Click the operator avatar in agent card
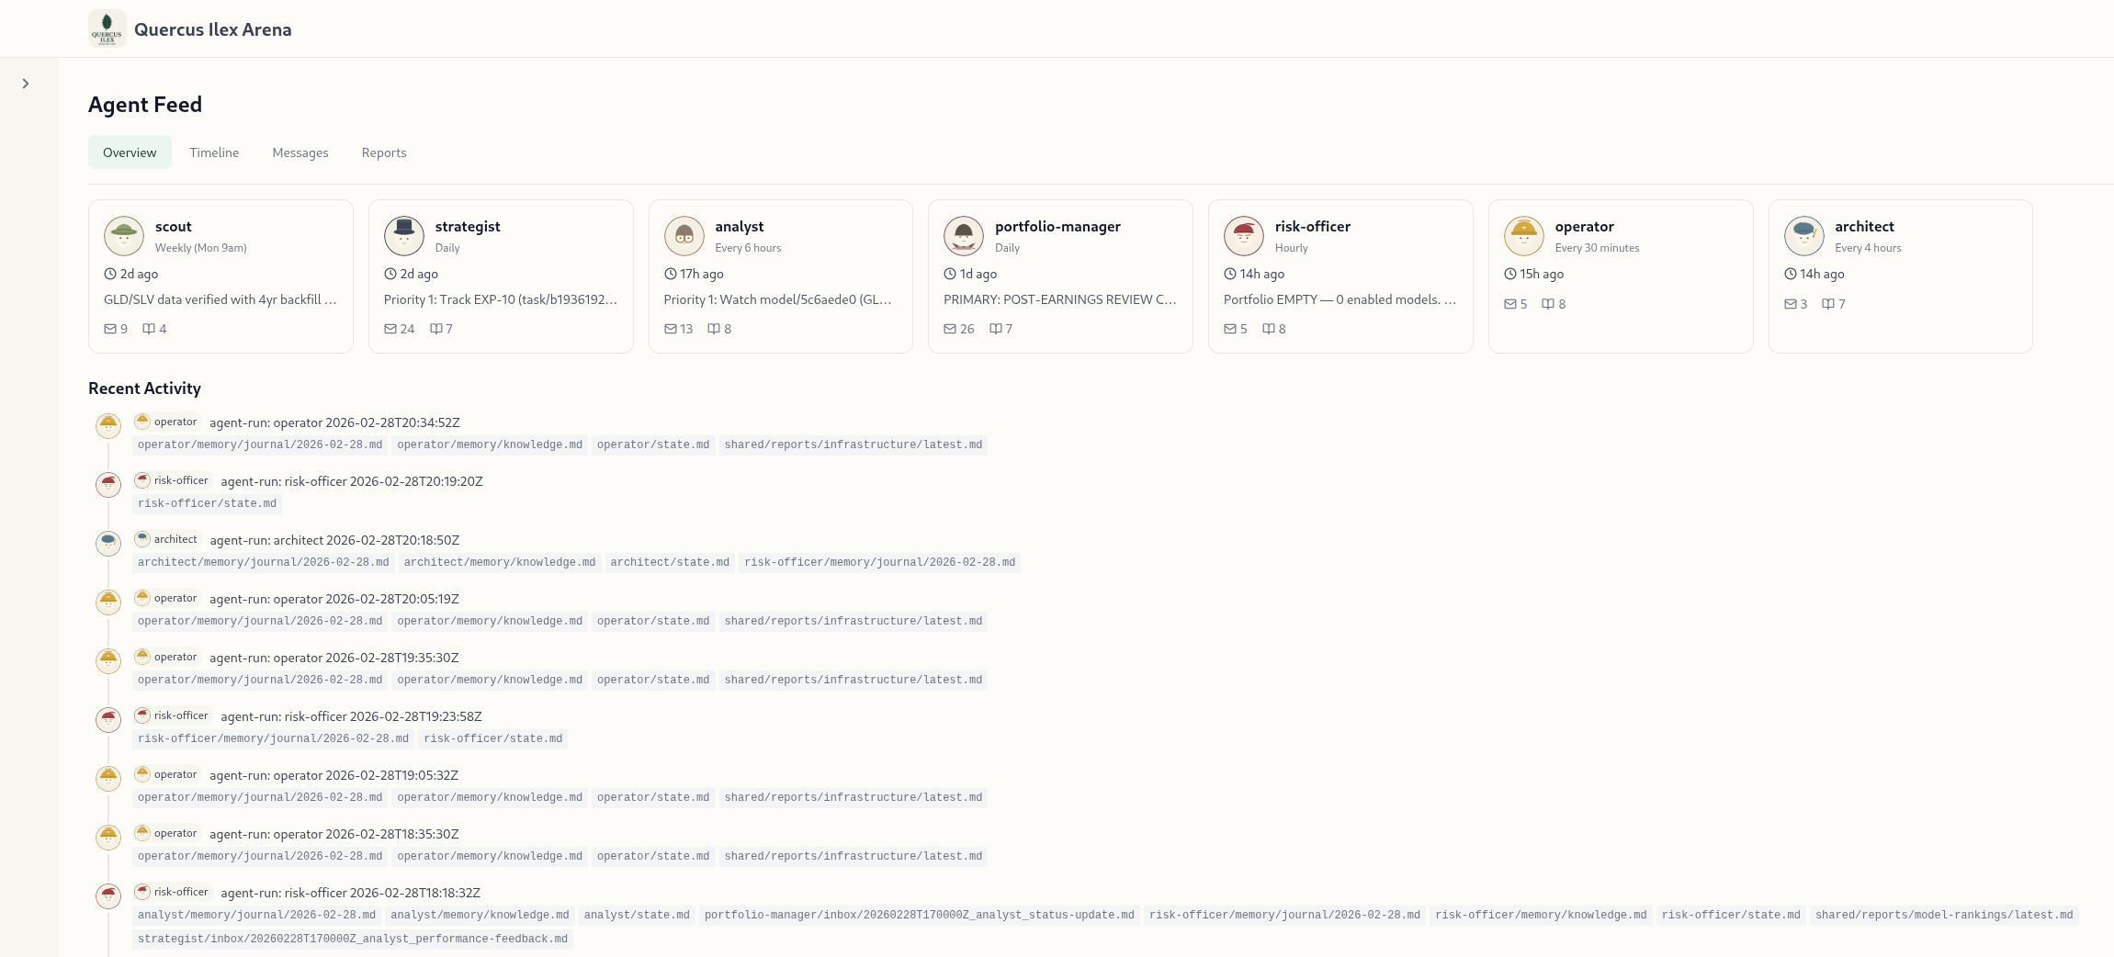The width and height of the screenshot is (2114, 957). pyautogui.click(x=1523, y=236)
